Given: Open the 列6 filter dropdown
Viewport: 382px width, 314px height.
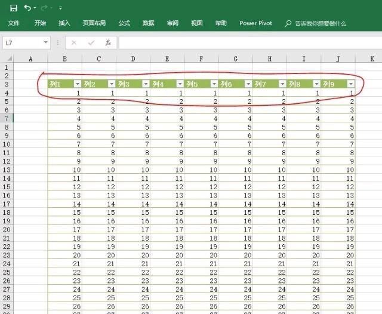Looking at the screenshot, I should (248, 84).
